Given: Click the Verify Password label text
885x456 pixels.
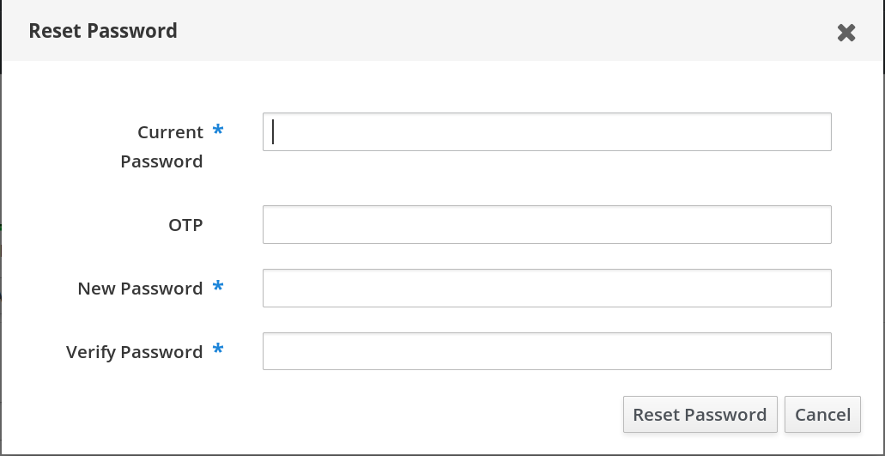Looking at the screenshot, I should [x=134, y=352].
